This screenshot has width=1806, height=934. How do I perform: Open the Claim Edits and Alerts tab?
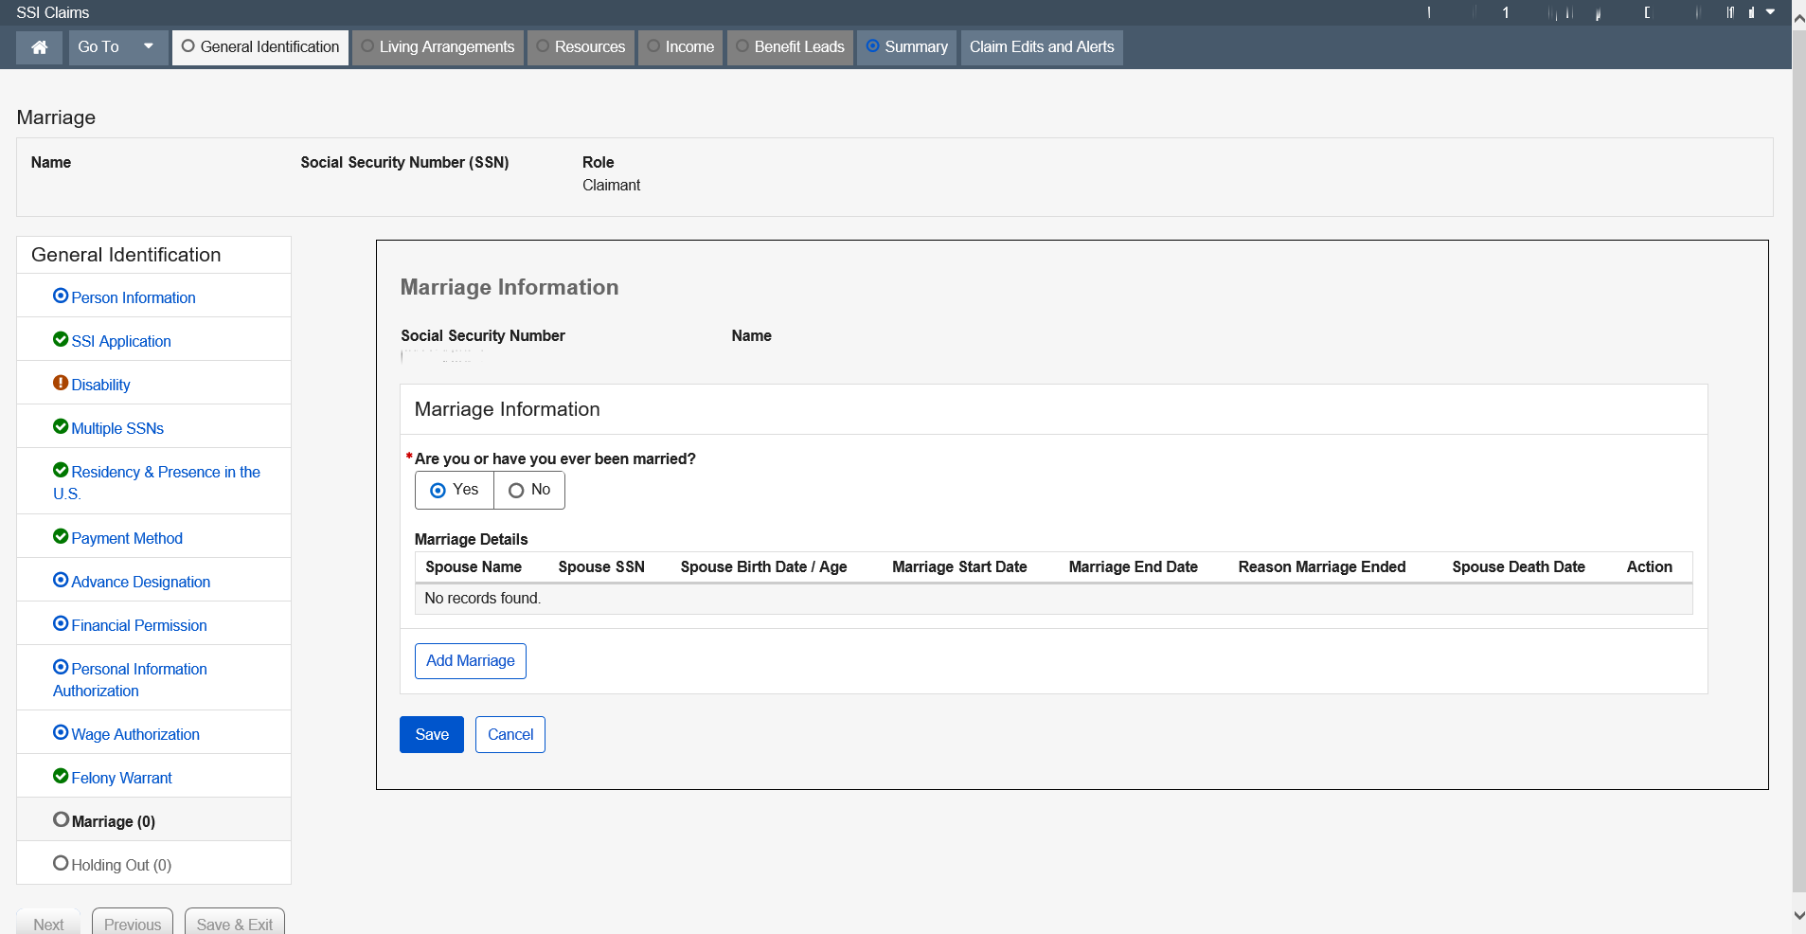point(1041,47)
